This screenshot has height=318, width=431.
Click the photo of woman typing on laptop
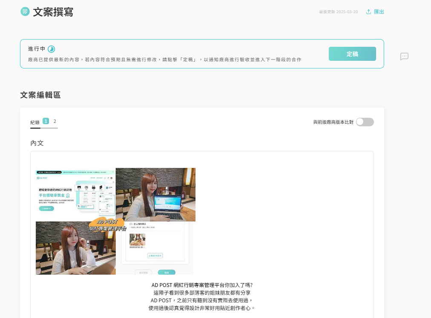coord(75,248)
